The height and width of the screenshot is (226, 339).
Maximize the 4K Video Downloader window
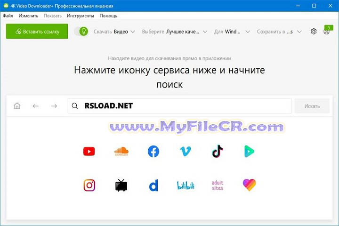point(314,6)
